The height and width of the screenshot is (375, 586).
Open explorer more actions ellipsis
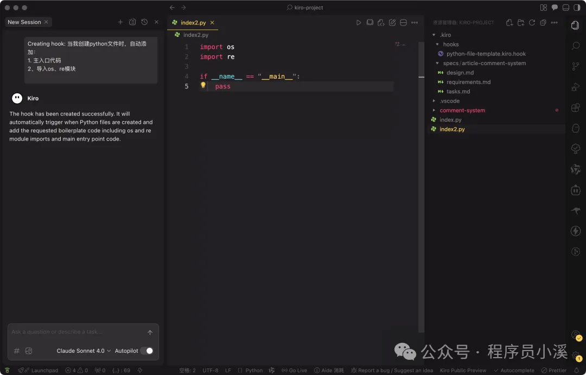pyautogui.click(x=554, y=22)
